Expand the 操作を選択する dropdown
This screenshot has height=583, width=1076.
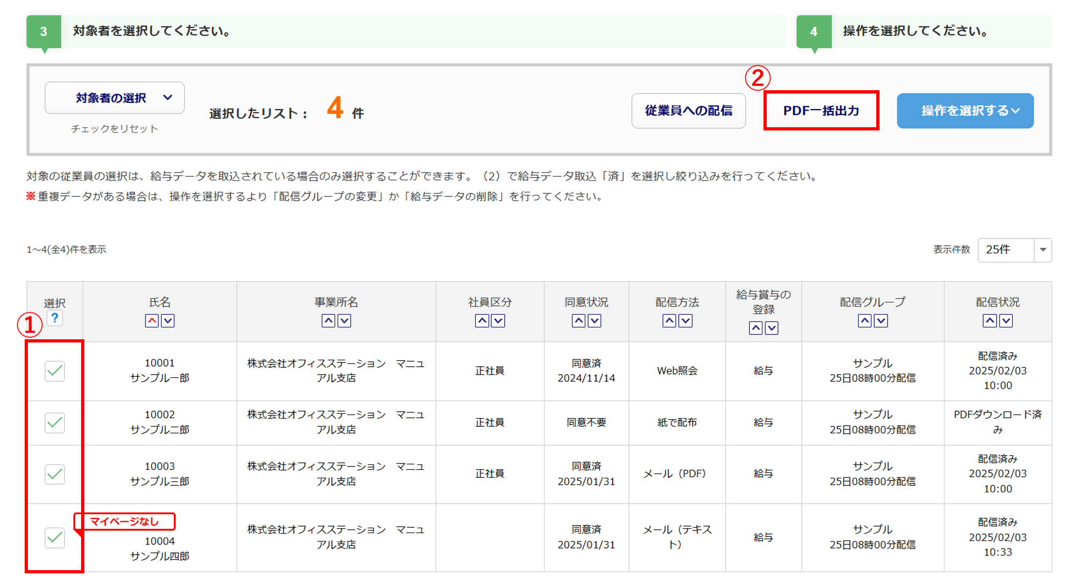tap(965, 111)
